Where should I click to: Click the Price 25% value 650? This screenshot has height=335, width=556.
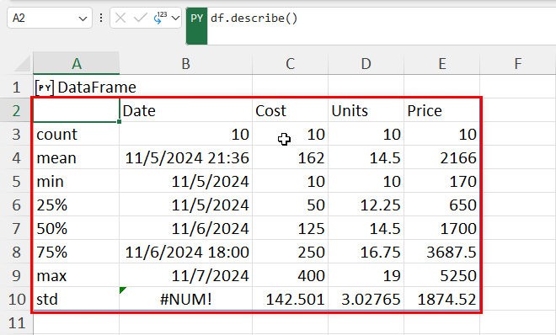tap(441, 205)
